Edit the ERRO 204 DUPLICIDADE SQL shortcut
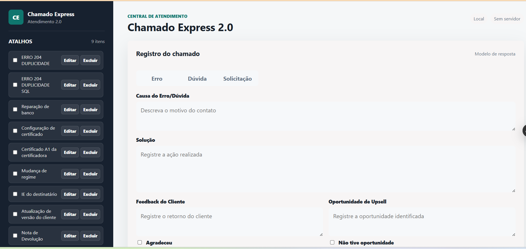The height and width of the screenshot is (249, 526). [70, 85]
